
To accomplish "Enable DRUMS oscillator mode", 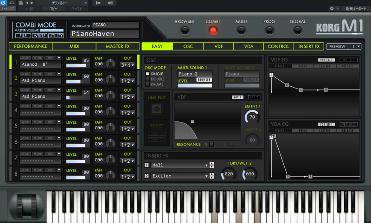I will pyautogui.click(x=148, y=85).
